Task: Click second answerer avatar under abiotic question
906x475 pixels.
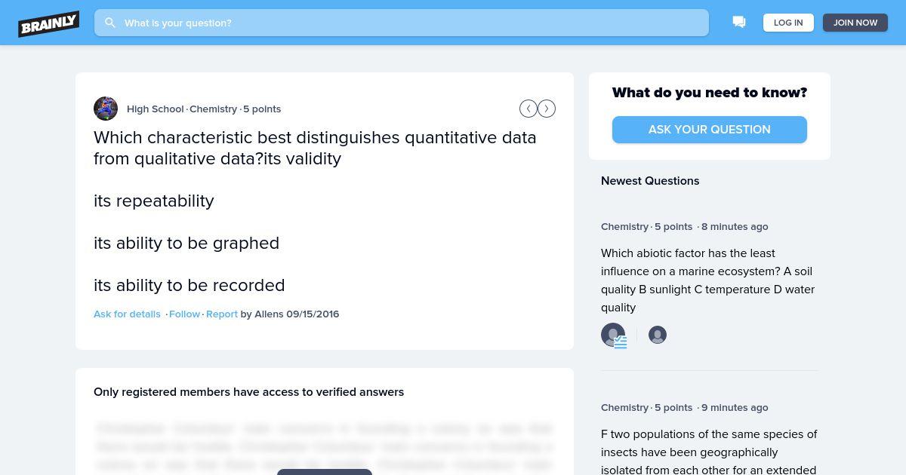Action: point(658,335)
